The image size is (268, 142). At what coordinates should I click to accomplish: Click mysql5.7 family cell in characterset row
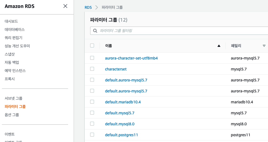click(238, 69)
